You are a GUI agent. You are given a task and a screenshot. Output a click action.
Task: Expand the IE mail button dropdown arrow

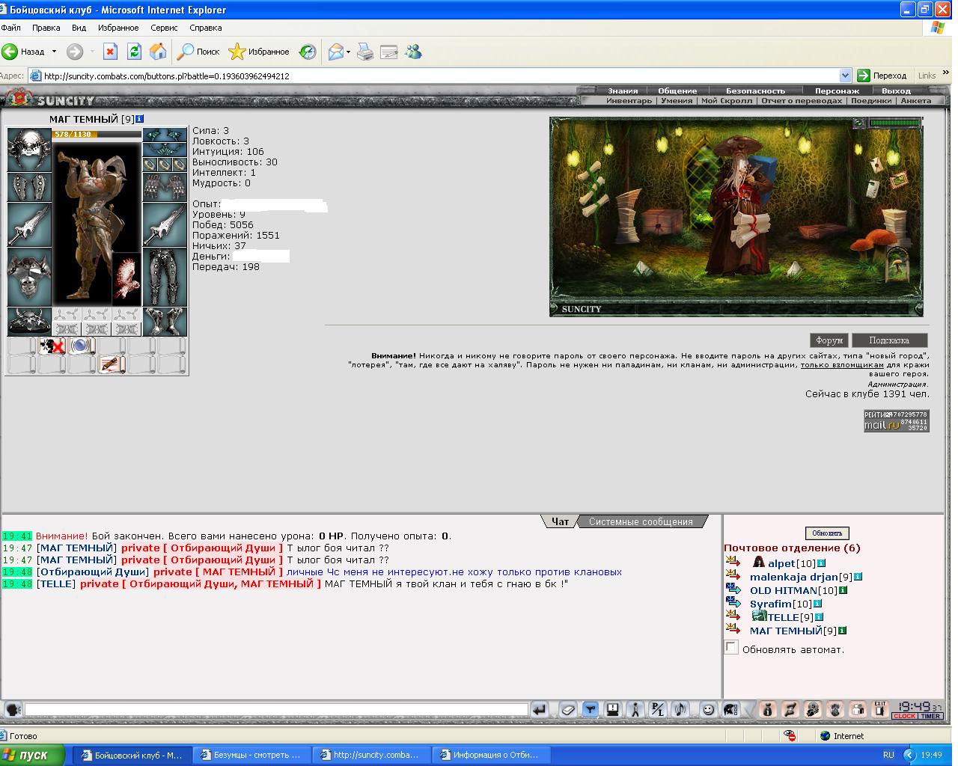click(x=348, y=52)
